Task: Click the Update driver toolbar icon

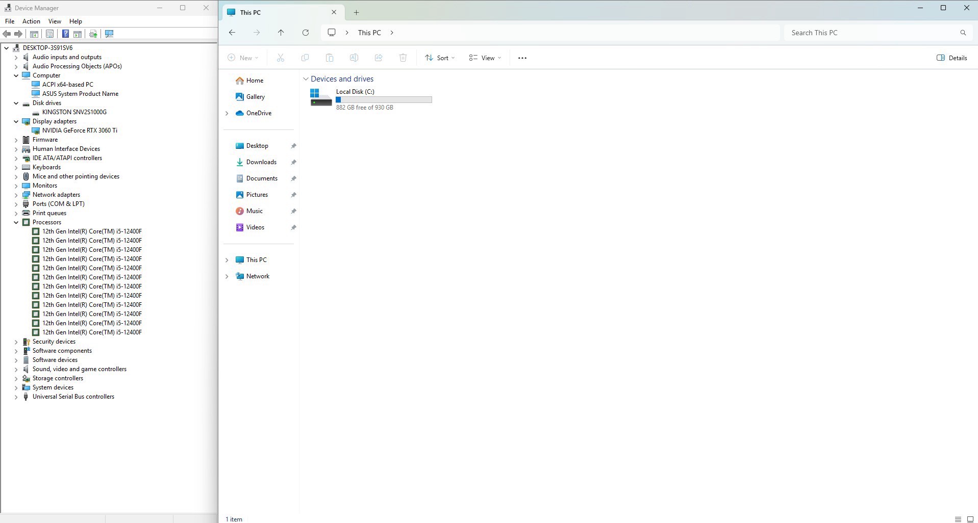Action: (93, 34)
